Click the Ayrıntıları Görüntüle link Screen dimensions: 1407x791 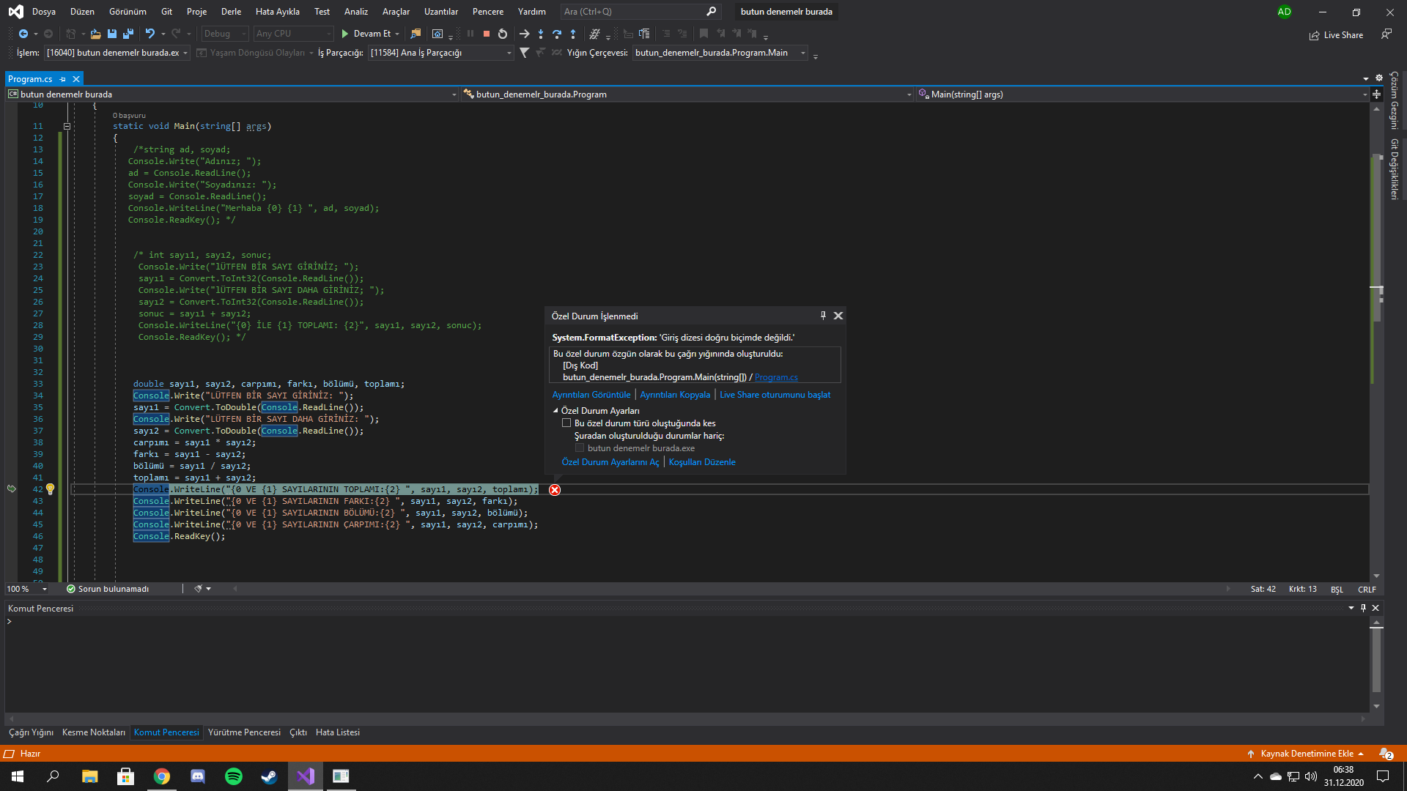point(591,395)
